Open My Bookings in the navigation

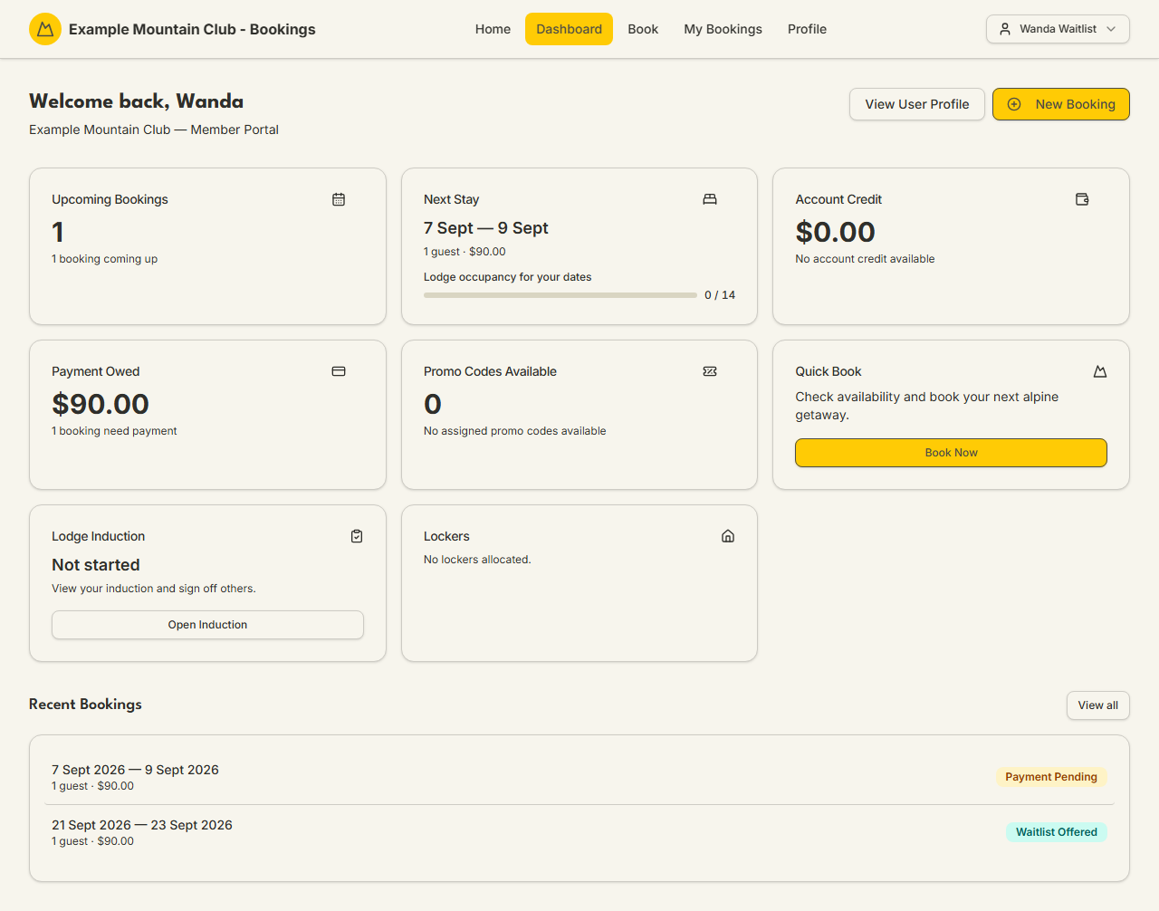(x=723, y=29)
